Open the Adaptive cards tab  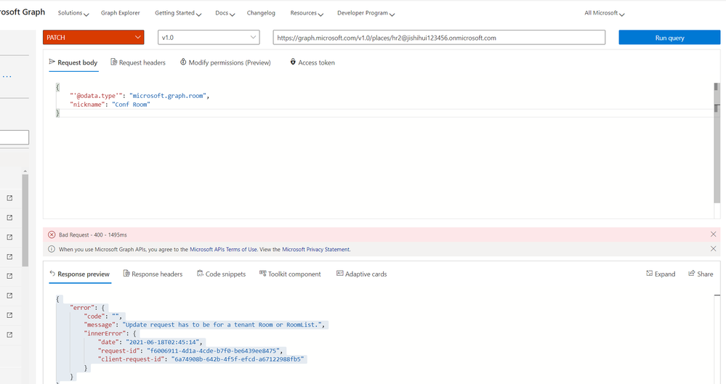coord(362,274)
